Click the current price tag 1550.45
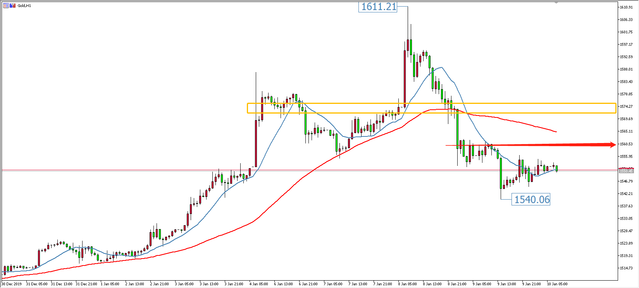The width and height of the screenshot is (639, 288). (x=626, y=171)
